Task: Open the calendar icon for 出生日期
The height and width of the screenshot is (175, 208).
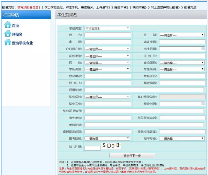Action: click(x=203, y=49)
